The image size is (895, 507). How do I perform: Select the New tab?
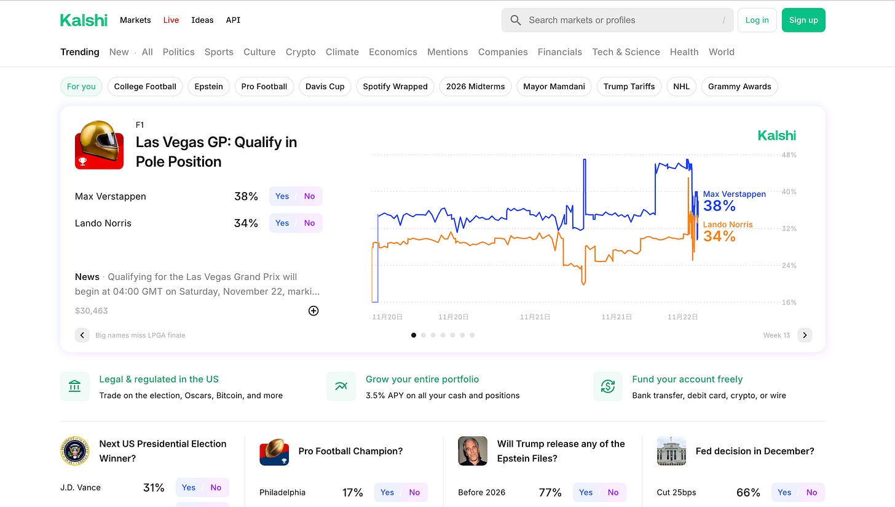[119, 52]
